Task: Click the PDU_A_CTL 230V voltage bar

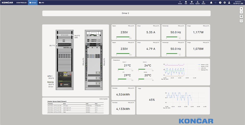Action: click(x=124, y=37)
